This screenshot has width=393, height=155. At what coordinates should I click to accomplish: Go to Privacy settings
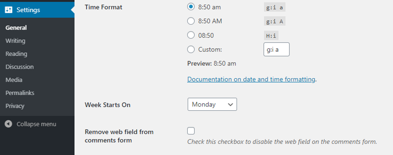point(15,106)
